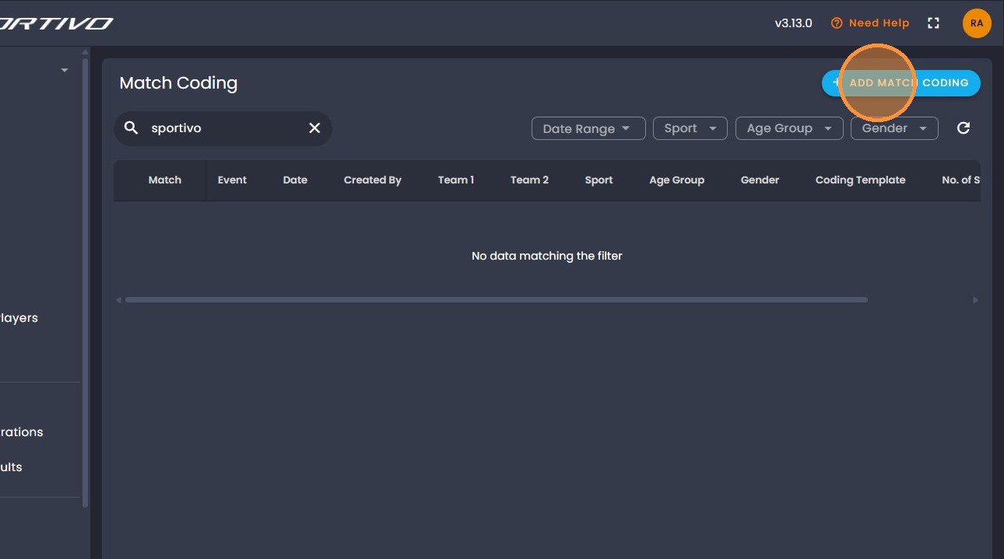Select the Coding Template column header

[860, 180]
